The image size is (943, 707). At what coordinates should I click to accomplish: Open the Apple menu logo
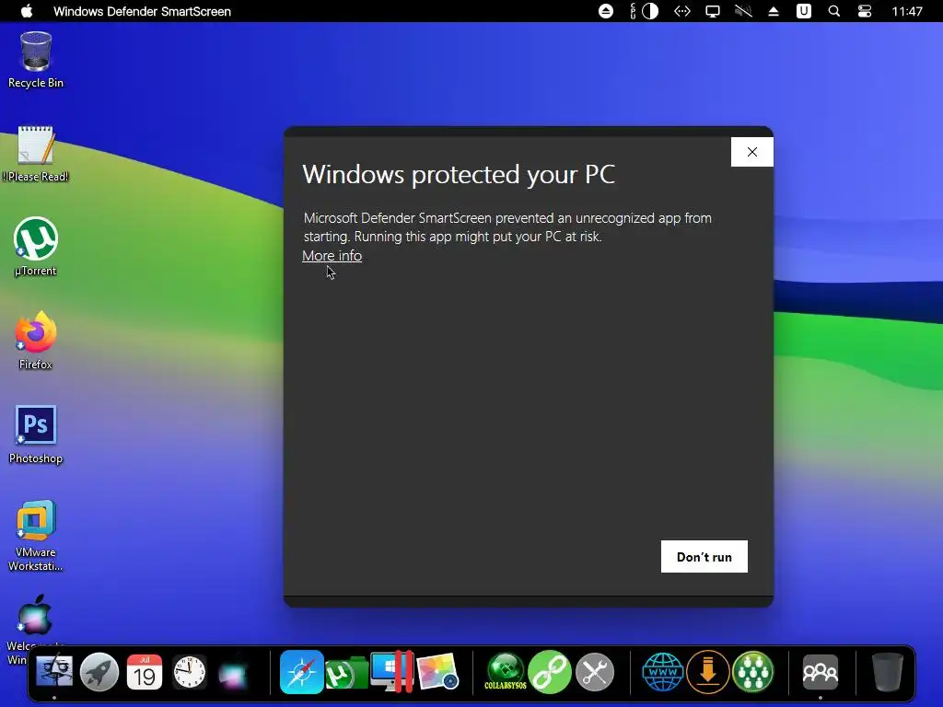(x=27, y=11)
